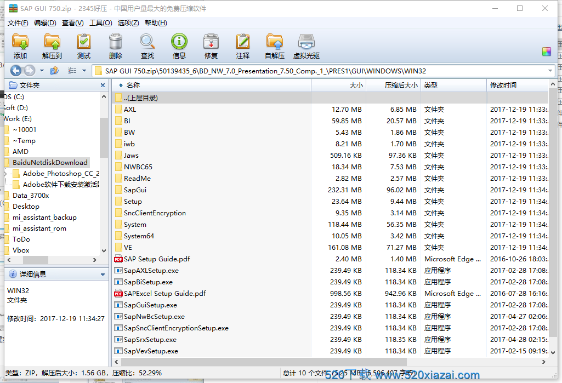
Task: Sort by the 修改时间 column header
Action: click(x=518, y=85)
